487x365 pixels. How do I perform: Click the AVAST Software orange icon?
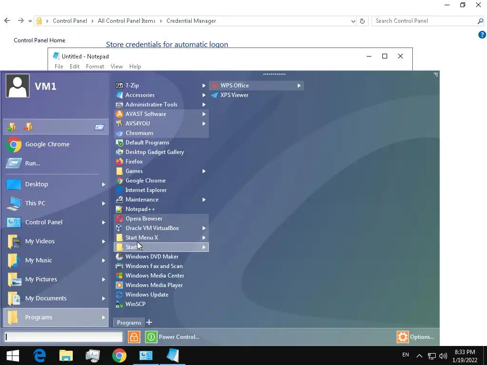click(x=119, y=114)
